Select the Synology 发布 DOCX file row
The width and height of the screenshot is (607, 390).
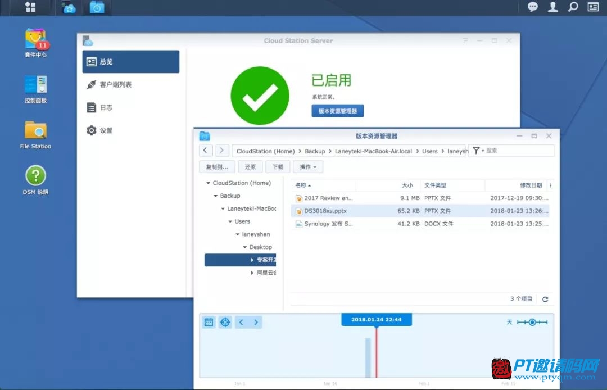tap(420, 224)
